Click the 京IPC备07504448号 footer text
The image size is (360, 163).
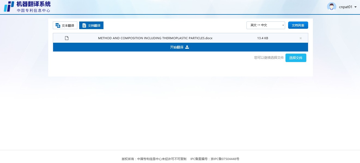(x=225, y=159)
